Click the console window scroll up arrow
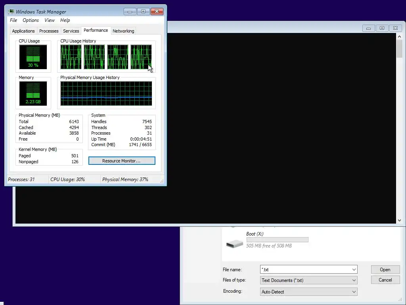 tap(399, 37)
